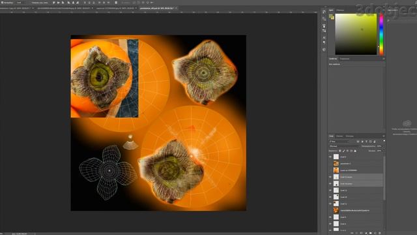The image size is (417, 235).
Task: Click orange thumbnail of second layer row
Action: click(336, 164)
